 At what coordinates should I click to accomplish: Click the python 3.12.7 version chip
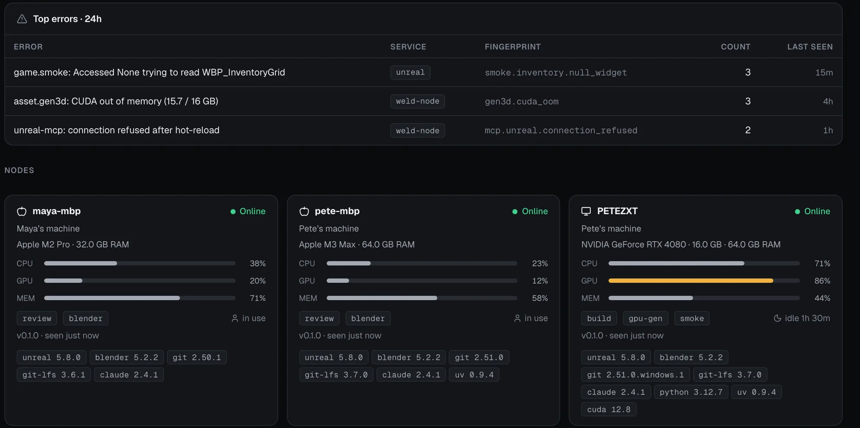pyautogui.click(x=691, y=392)
